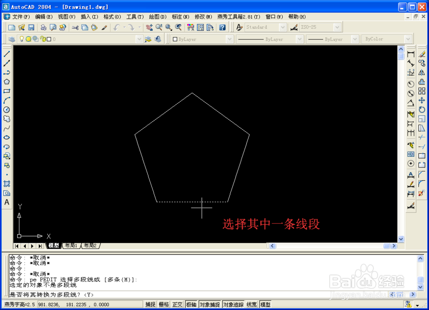Click the Save icon
Screen dimensions: 429x310
[31, 27]
